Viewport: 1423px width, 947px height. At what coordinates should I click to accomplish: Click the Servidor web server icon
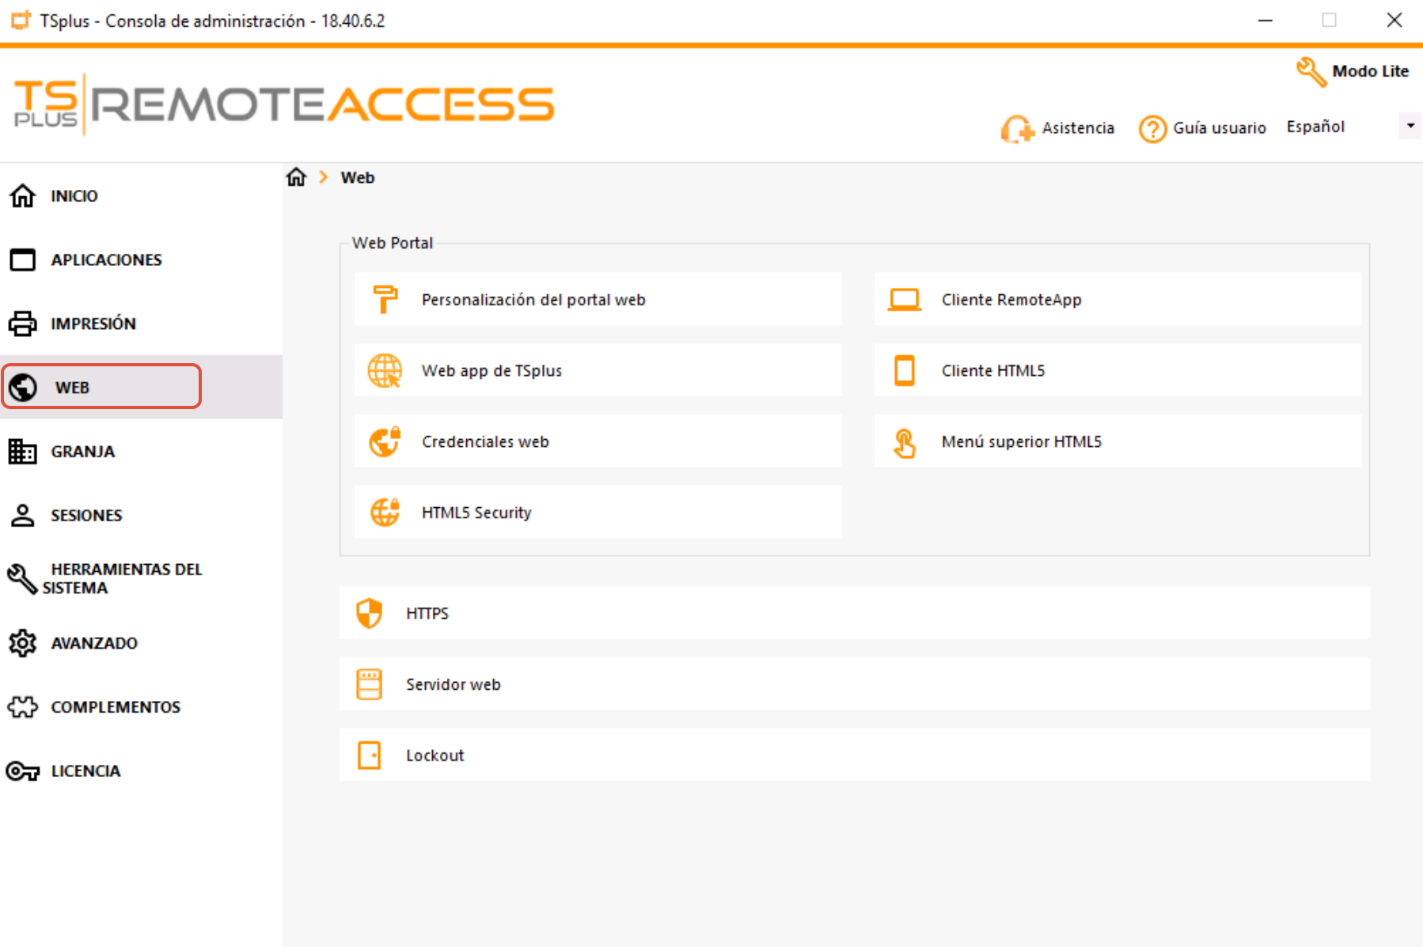[x=370, y=684]
